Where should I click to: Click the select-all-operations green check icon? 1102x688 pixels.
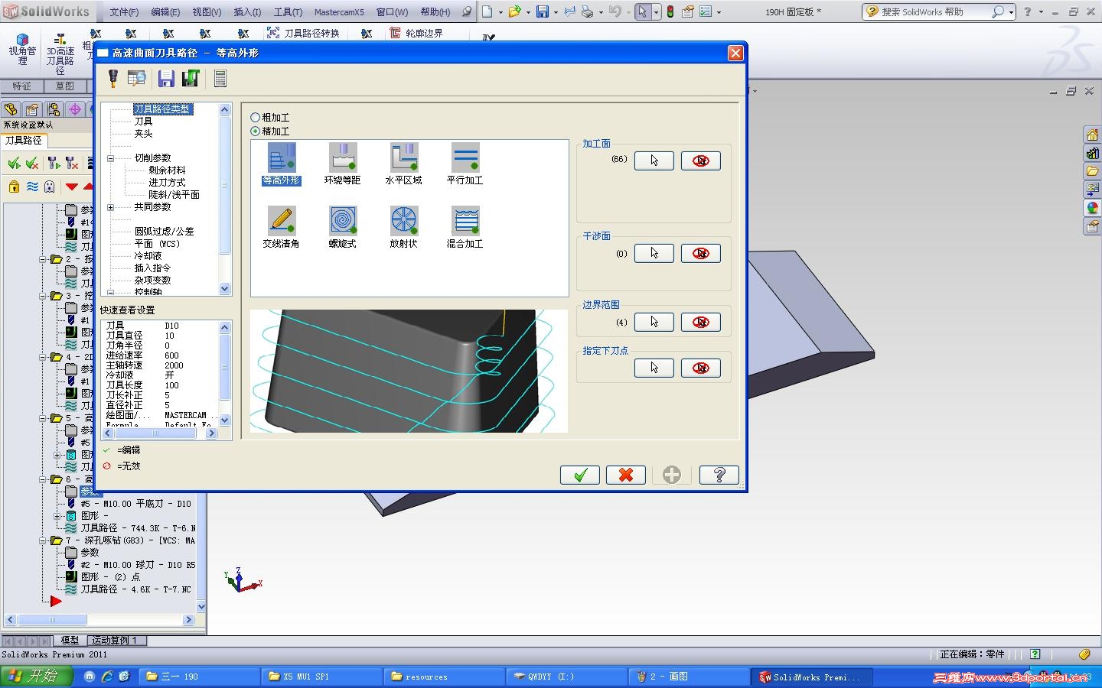pyautogui.click(x=14, y=163)
